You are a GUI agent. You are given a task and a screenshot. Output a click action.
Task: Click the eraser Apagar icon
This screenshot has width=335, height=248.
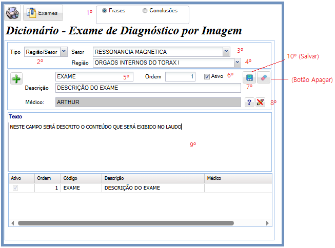[263, 78]
